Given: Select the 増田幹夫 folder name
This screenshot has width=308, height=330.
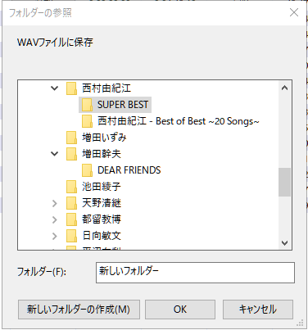Looking at the screenshot, I should point(102,154).
